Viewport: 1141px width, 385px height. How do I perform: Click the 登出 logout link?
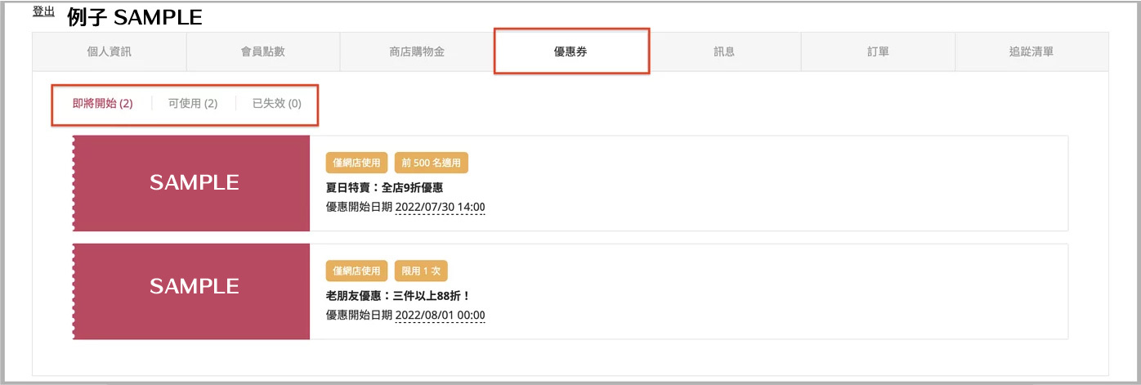(x=43, y=11)
